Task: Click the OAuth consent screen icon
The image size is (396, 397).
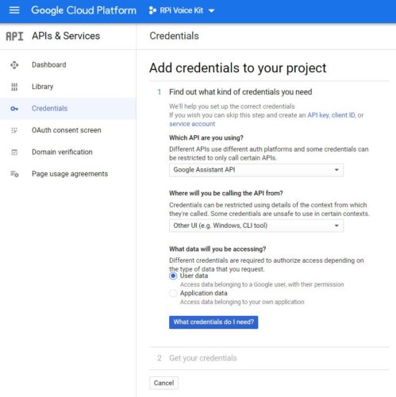Action: (14, 130)
